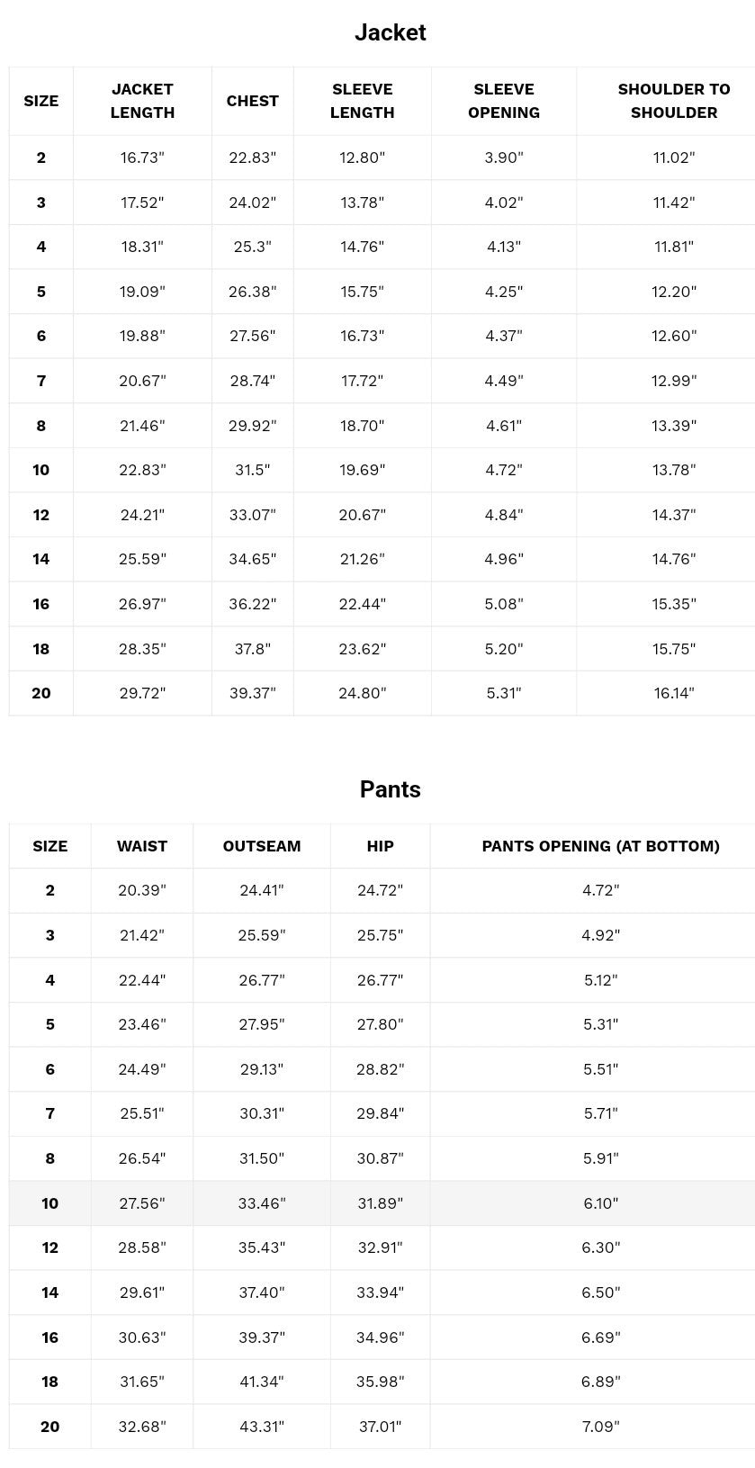This screenshot has height=1468, width=755.
Task: Click the Jacket table title
Action: click(x=390, y=32)
